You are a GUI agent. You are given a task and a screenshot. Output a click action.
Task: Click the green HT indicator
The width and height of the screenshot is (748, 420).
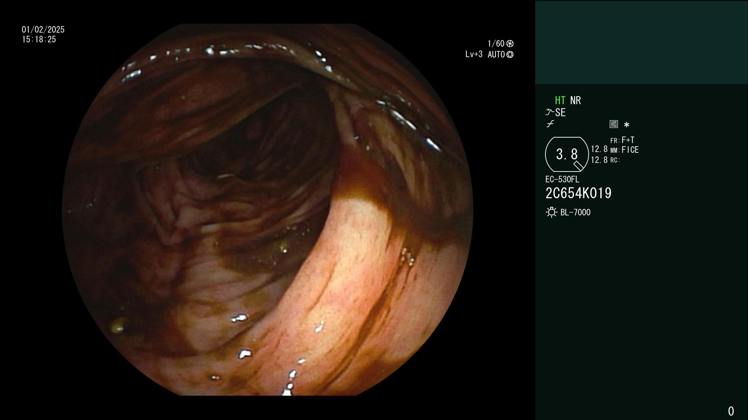(560, 100)
